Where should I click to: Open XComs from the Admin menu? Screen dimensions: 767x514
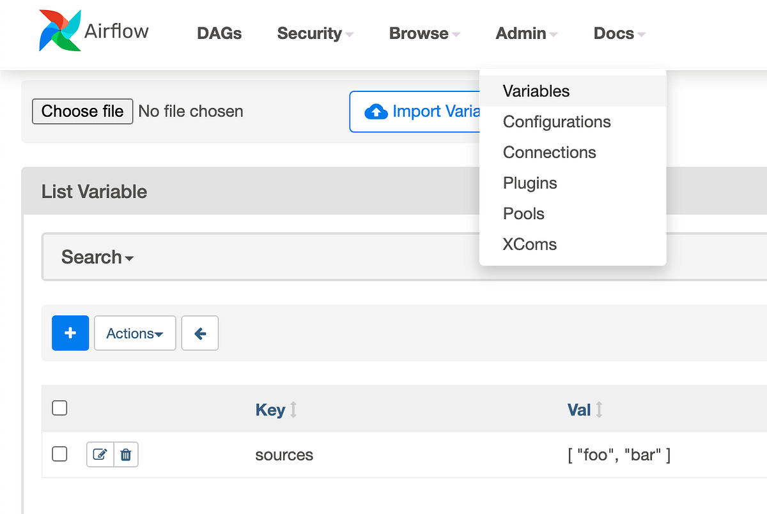529,244
